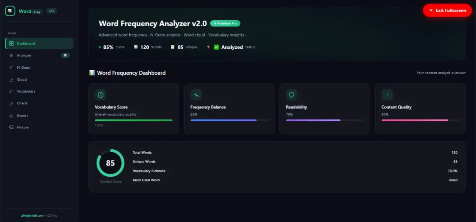
Task: Click the Total Words value 120
Action: pyautogui.click(x=454, y=153)
